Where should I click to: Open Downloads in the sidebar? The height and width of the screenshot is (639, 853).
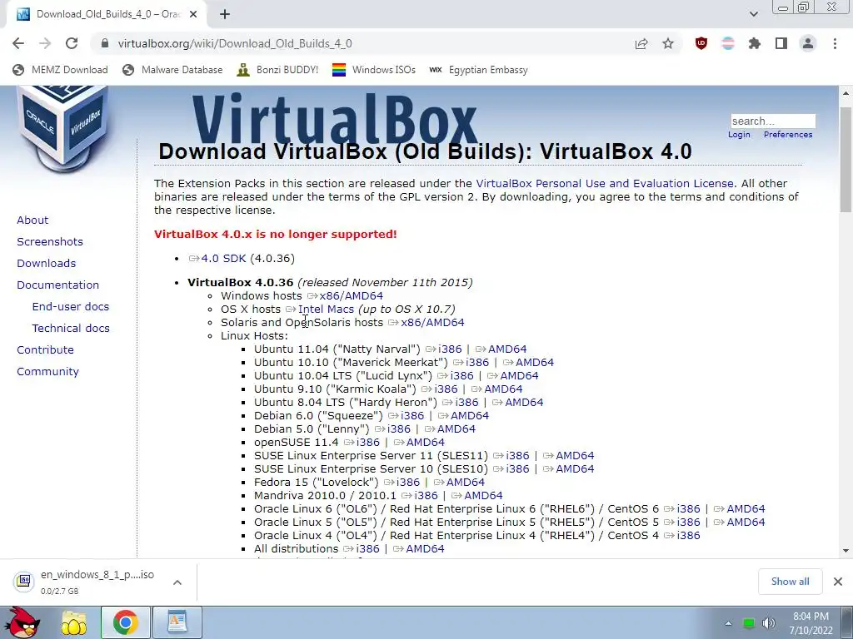47,264
